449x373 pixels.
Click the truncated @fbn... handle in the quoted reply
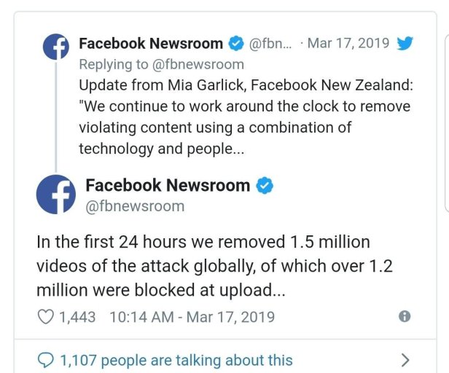tap(271, 44)
